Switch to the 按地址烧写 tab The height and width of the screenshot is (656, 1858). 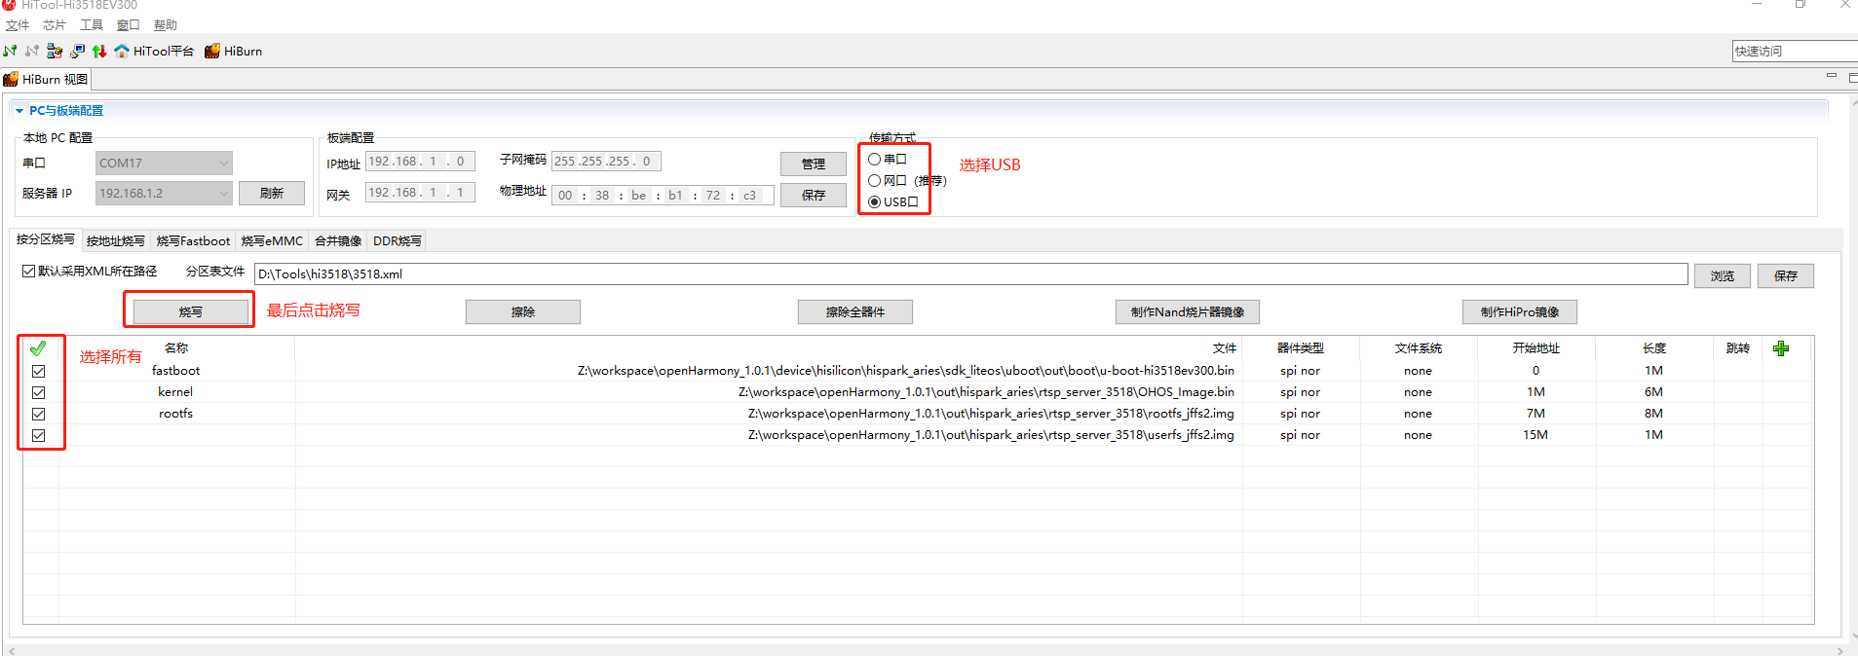115,241
